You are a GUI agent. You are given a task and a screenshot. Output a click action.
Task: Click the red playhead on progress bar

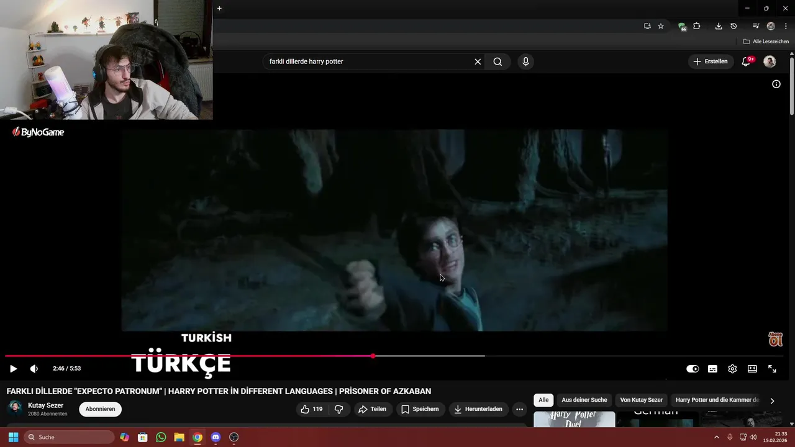point(373,356)
